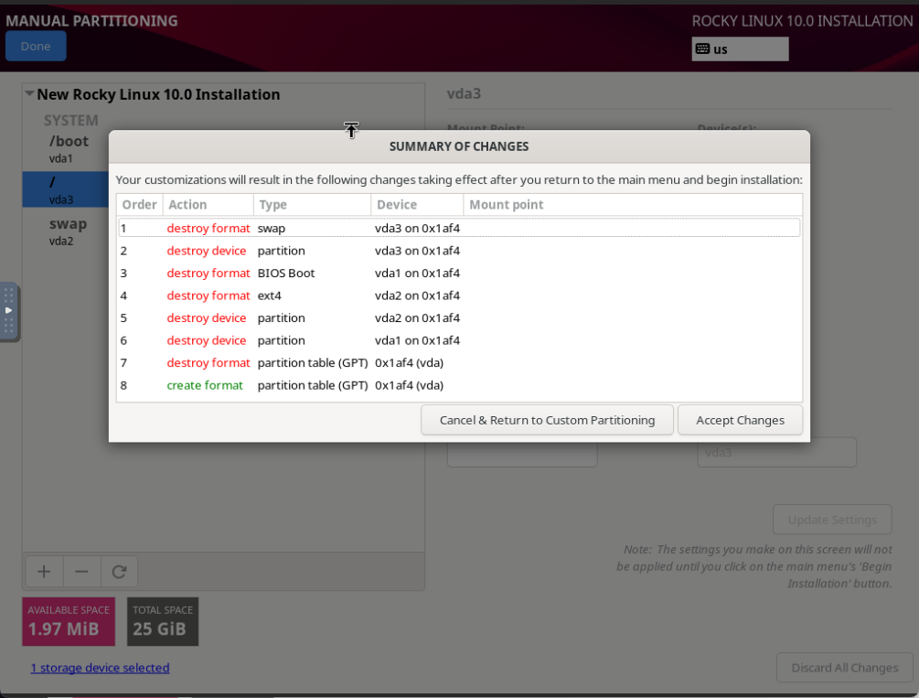Screen dimensions: 919x698
Task: Select row 8 create format partition table
Action: [x=459, y=385]
